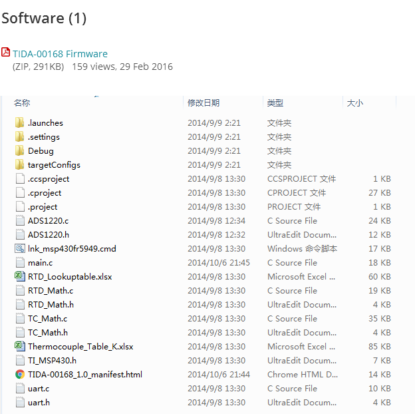Screen dimensions: 417x414
Task: Click the blank file icon of .ccsproject
Action: coord(20,178)
